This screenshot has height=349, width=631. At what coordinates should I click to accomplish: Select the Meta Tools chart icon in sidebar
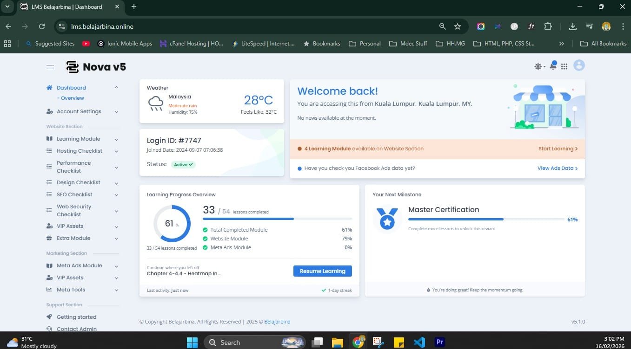click(x=49, y=290)
